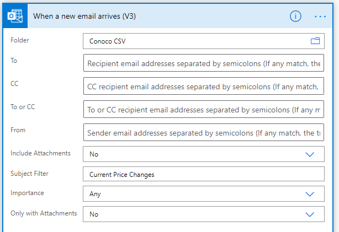Open the three-dots more options menu
The image size is (339, 232).
(320, 17)
